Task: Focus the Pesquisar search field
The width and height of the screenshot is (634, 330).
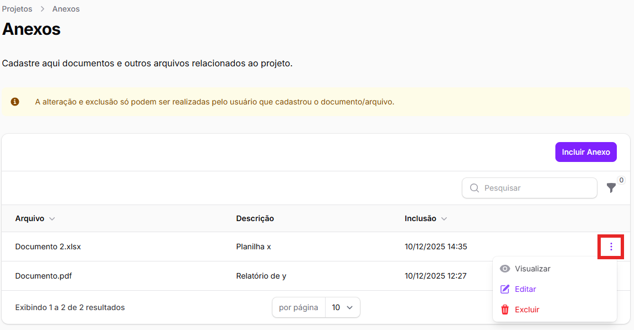Action: pyautogui.click(x=537, y=188)
